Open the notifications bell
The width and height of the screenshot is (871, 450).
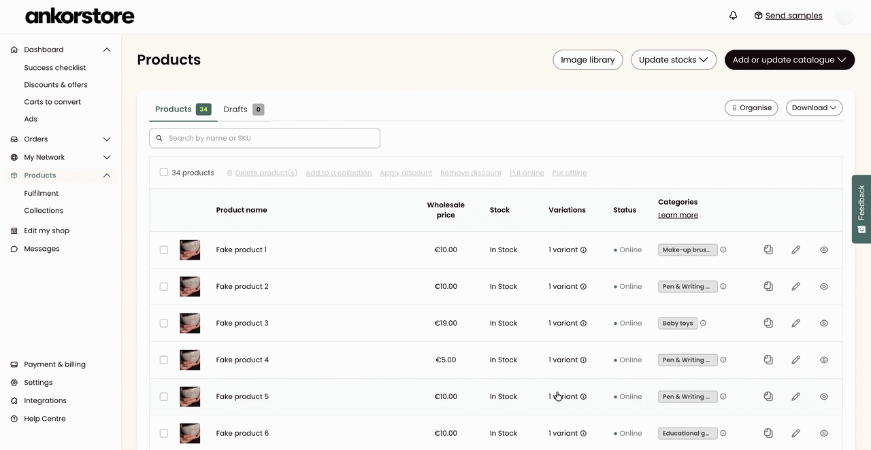point(733,16)
